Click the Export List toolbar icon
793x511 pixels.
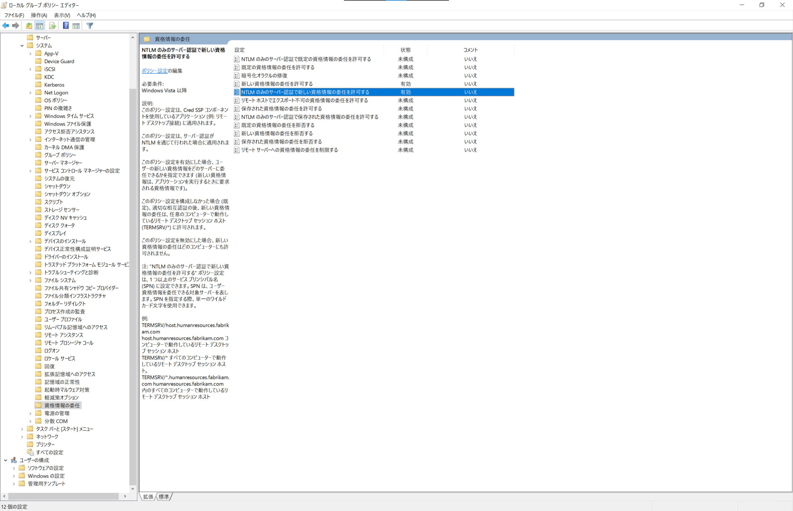coord(52,26)
